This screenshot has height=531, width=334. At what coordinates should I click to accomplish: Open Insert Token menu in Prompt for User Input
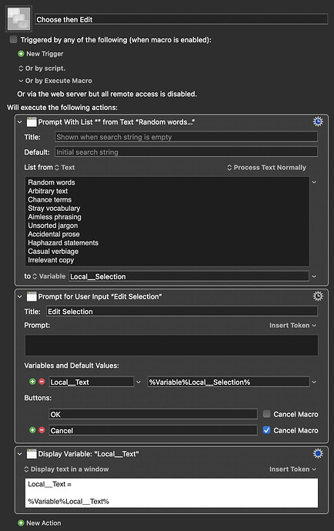[292, 325]
